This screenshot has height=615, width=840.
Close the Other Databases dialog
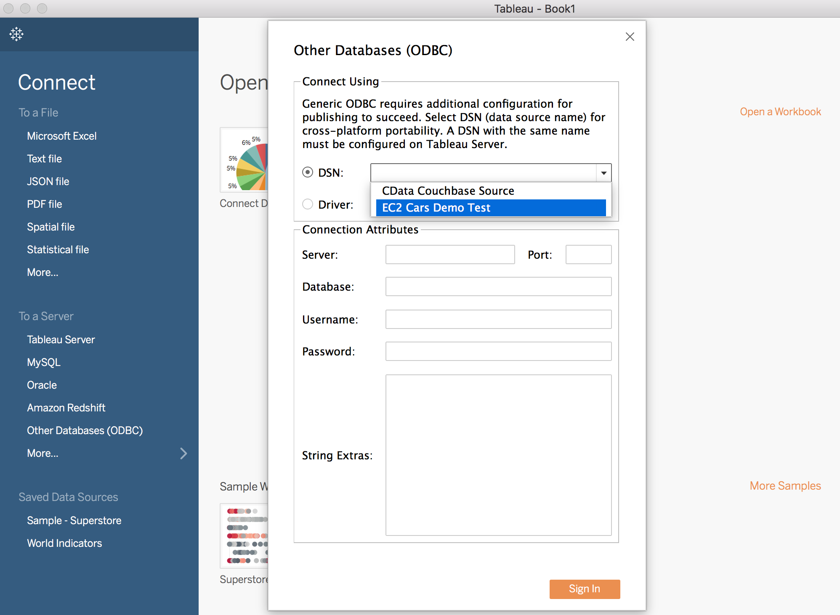(x=630, y=37)
